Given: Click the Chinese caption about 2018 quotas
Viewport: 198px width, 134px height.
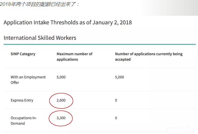Looking at the screenshot, I should click(39, 4).
